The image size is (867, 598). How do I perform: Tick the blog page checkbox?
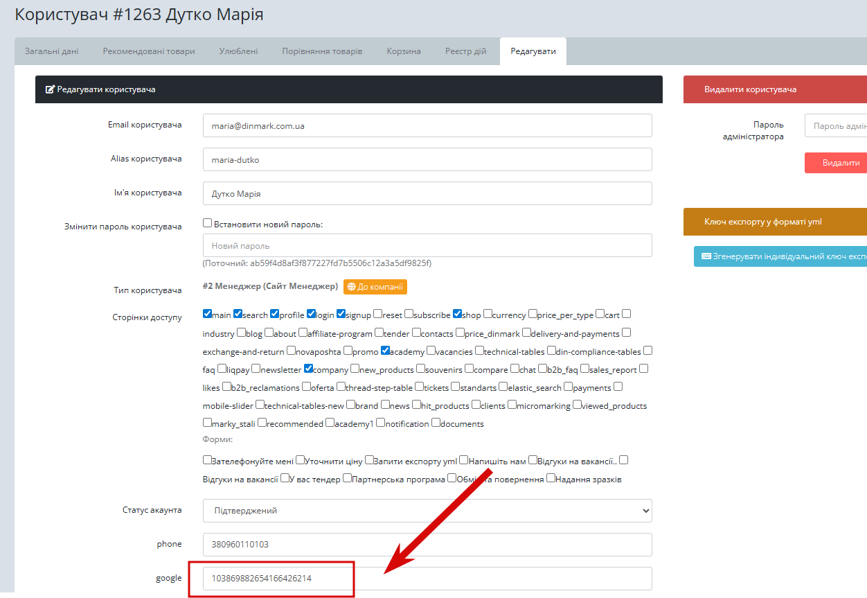click(241, 332)
